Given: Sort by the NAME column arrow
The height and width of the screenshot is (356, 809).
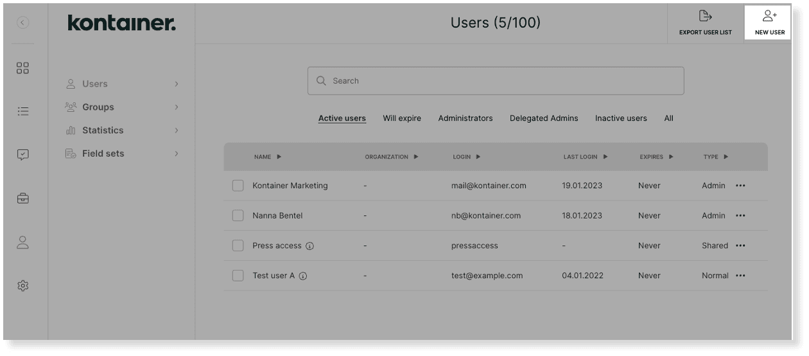Looking at the screenshot, I should pos(279,157).
